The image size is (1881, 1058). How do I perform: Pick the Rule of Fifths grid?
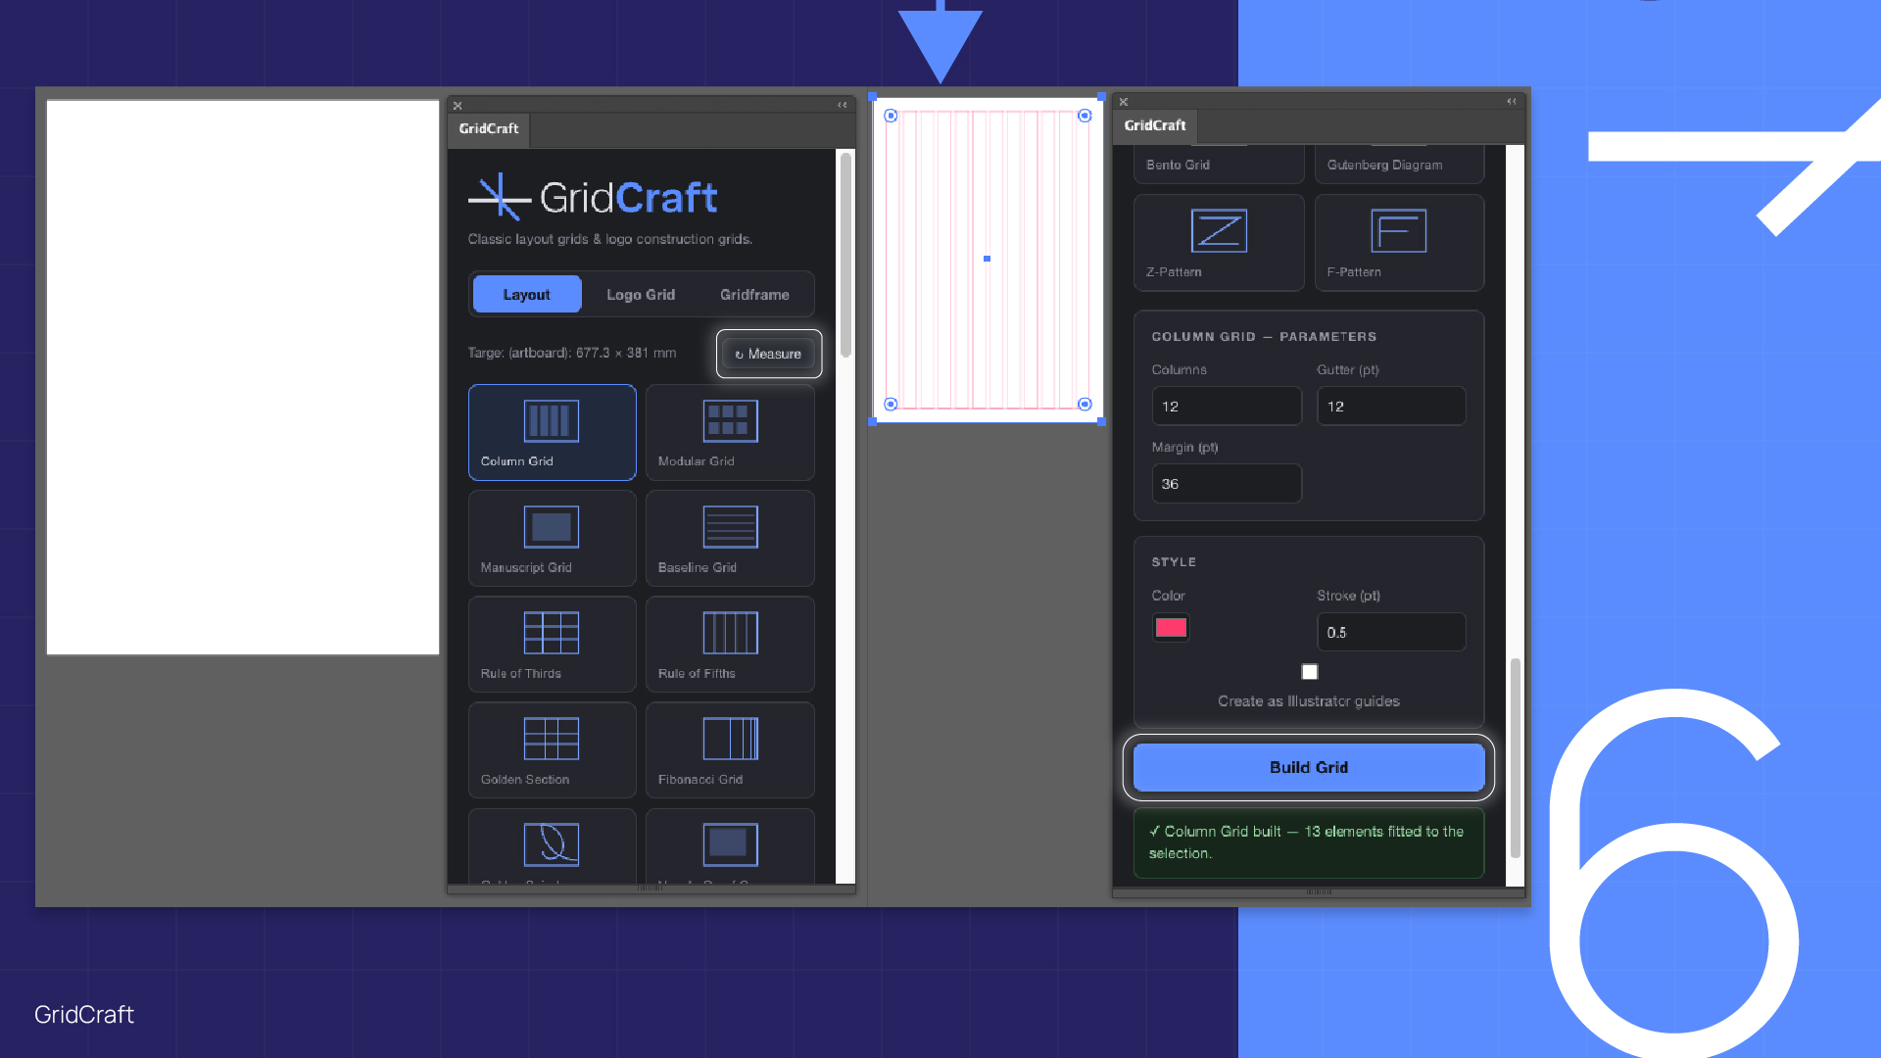pyautogui.click(x=730, y=644)
